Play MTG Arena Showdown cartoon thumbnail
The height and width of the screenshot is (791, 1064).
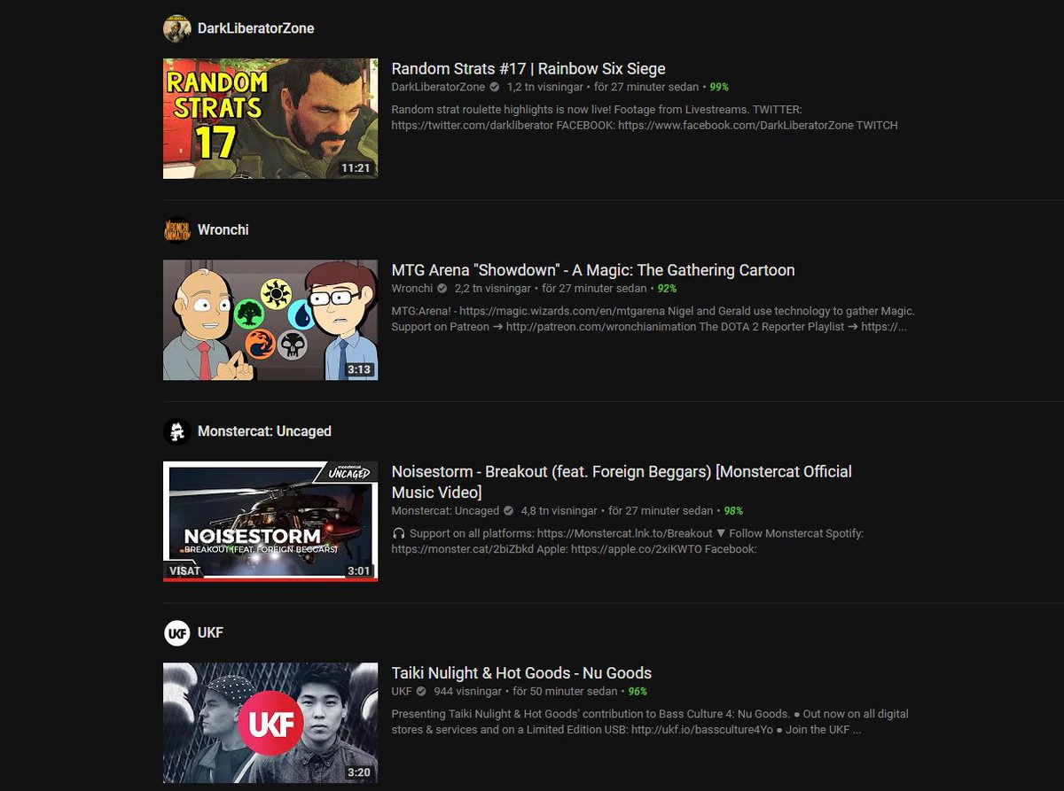click(270, 320)
